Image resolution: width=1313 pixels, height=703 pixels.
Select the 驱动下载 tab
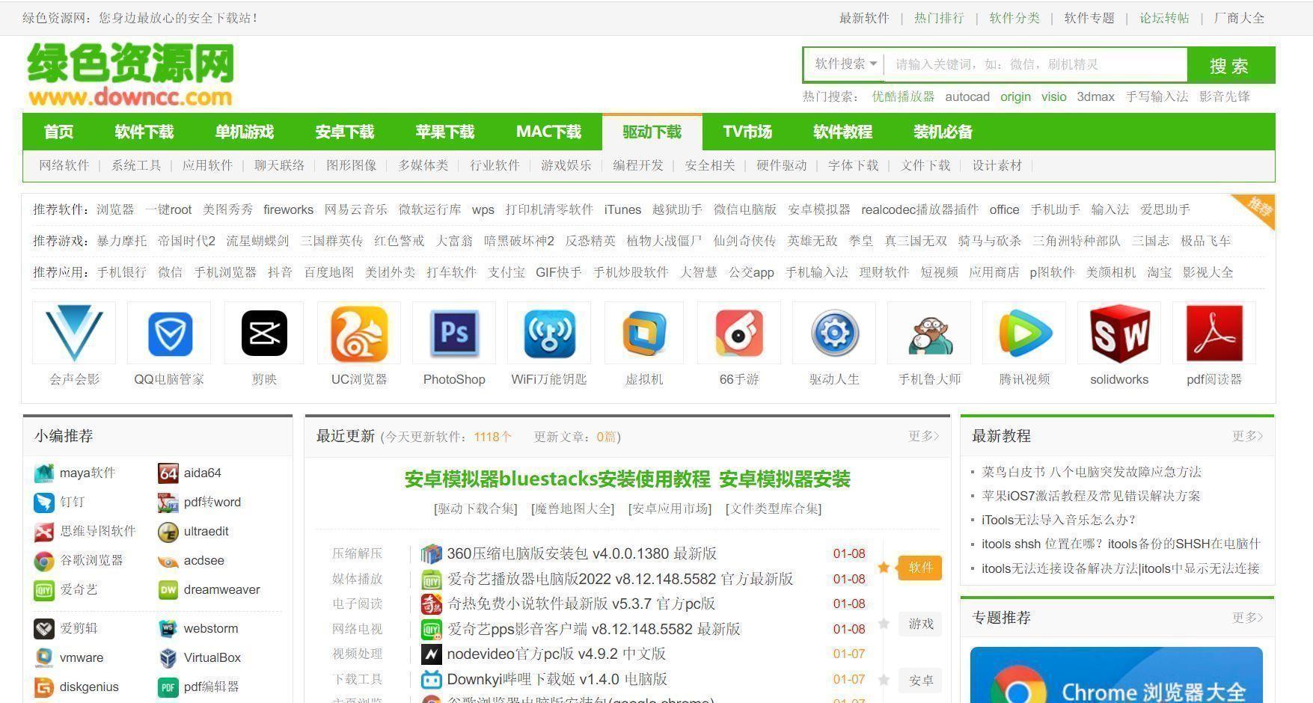pos(652,132)
